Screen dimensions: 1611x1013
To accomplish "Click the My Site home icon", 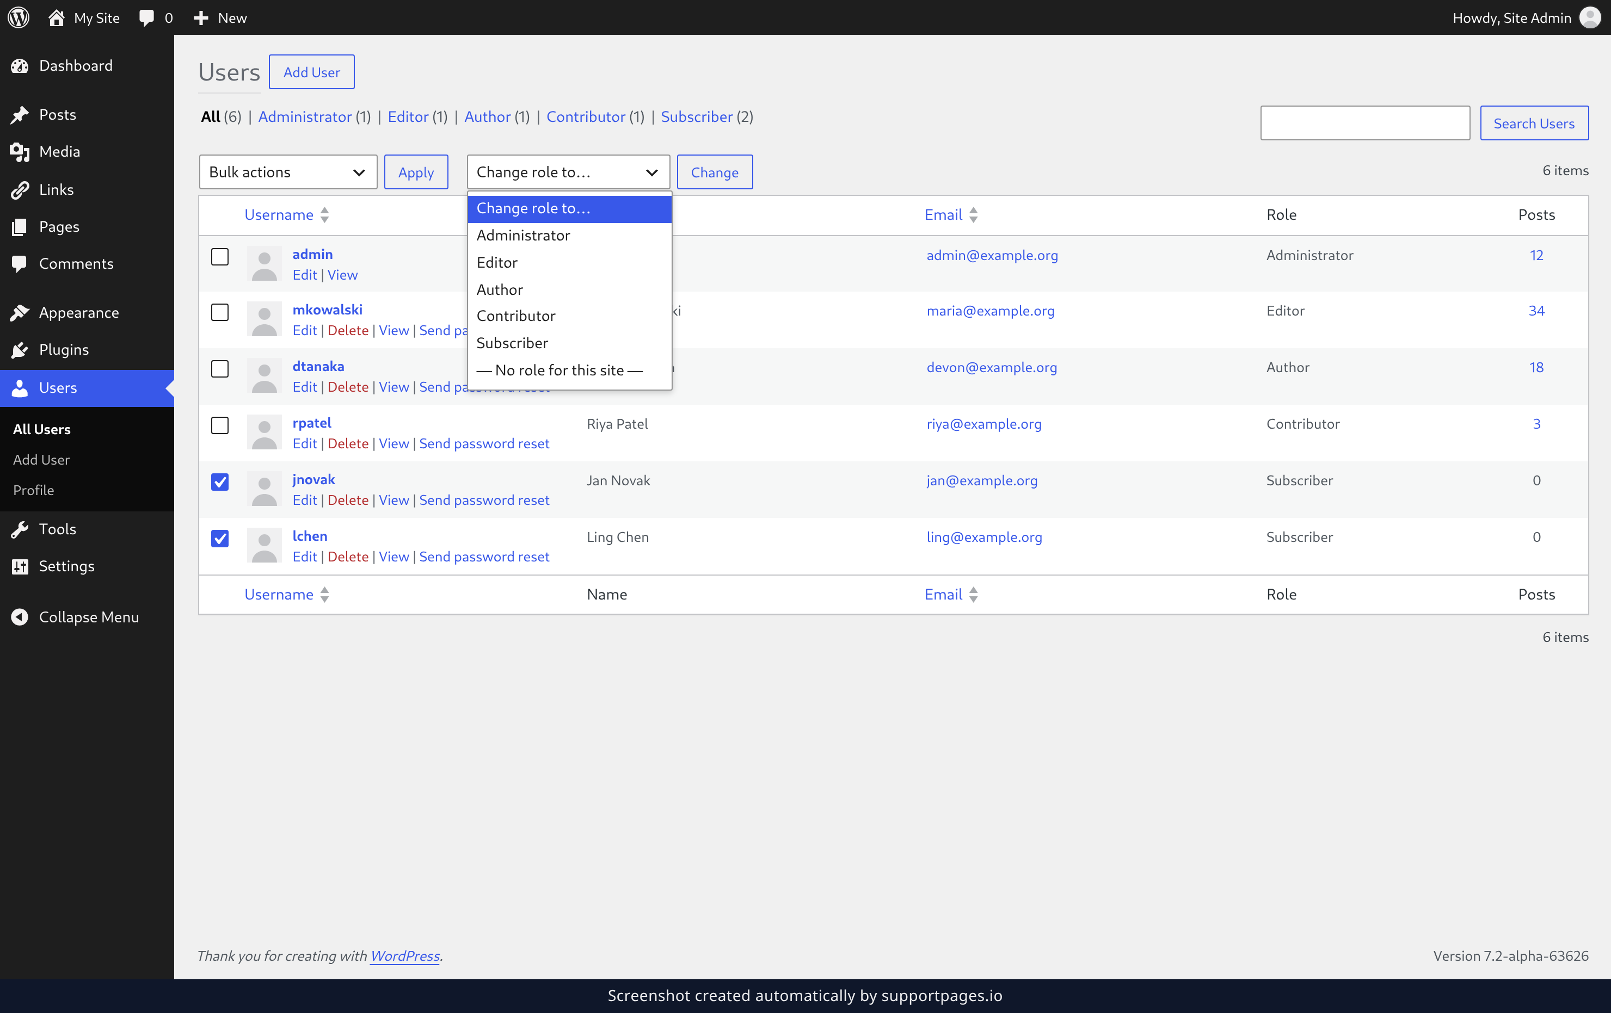I will [56, 17].
